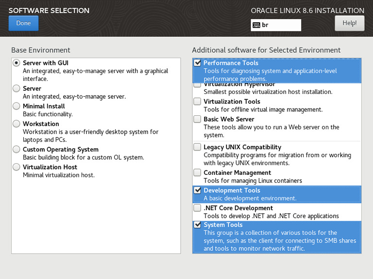Click 'A basic development environment.' text
373x279 pixels.
pyautogui.click(x=250, y=198)
